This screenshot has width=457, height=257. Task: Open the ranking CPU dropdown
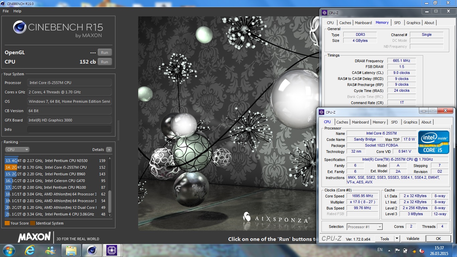(17, 150)
